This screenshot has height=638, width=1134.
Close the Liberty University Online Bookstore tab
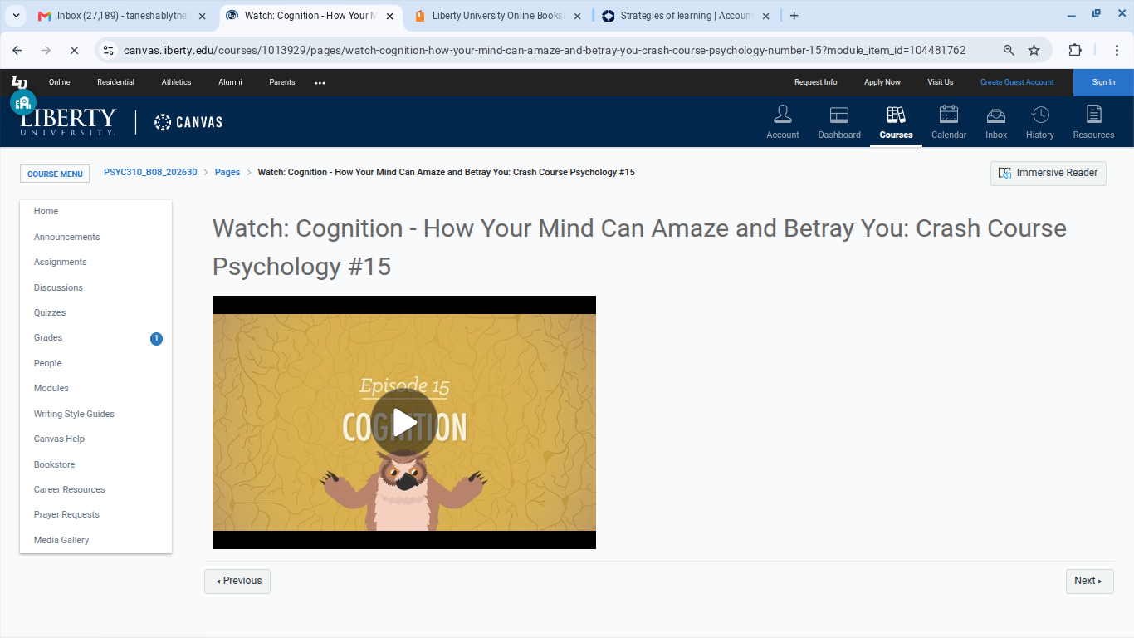pyautogui.click(x=578, y=16)
